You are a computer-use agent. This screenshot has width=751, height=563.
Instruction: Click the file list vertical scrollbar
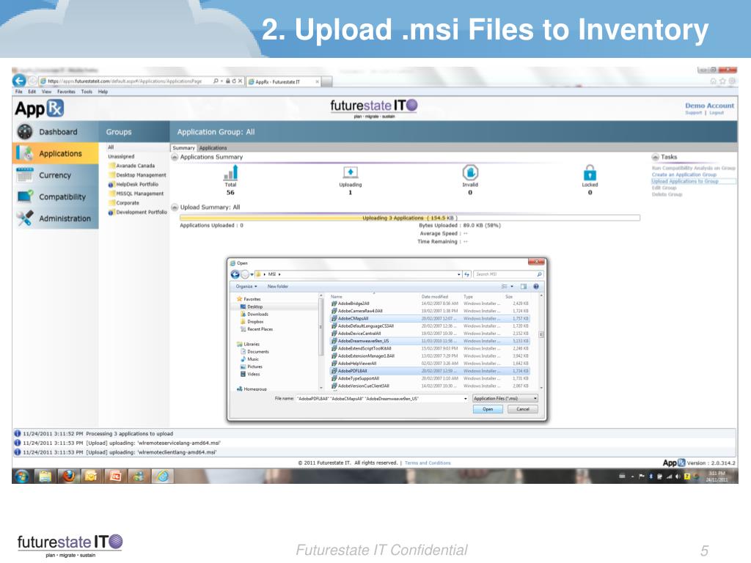pos(541,342)
